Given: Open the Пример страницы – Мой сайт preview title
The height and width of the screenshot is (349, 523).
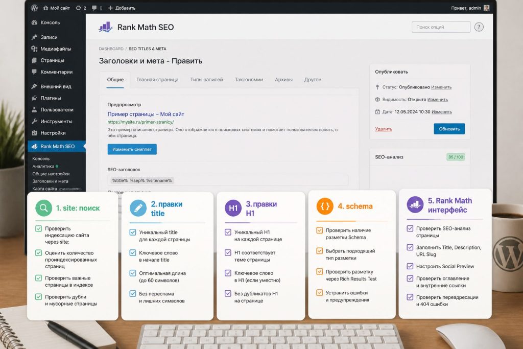Looking at the screenshot, I should [x=146, y=114].
